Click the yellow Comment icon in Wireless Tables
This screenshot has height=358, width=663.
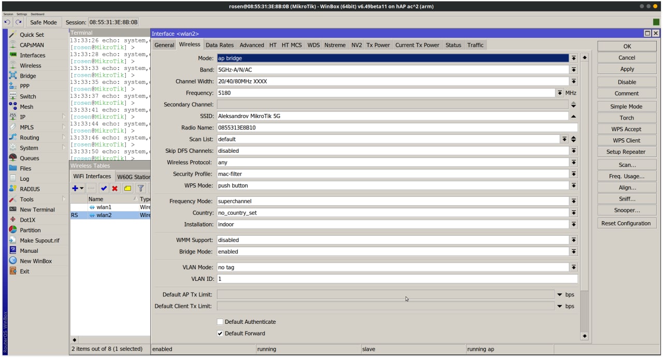[127, 188]
